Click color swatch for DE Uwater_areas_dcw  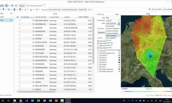(x=119, y=69)
